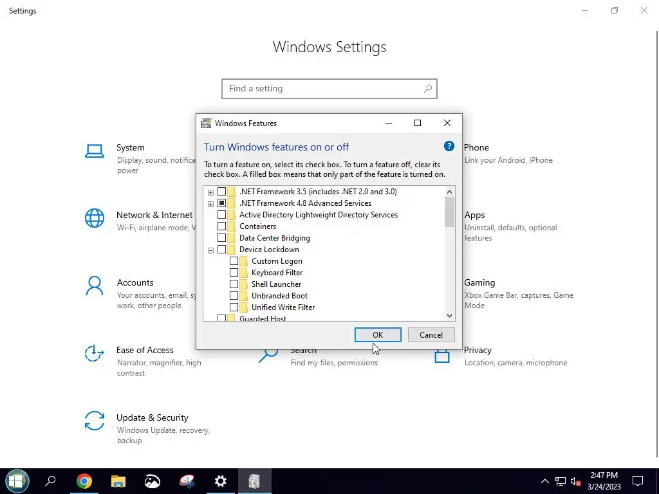Check Active Directory Lightweight Directory Services
659x494 pixels.
(221, 215)
